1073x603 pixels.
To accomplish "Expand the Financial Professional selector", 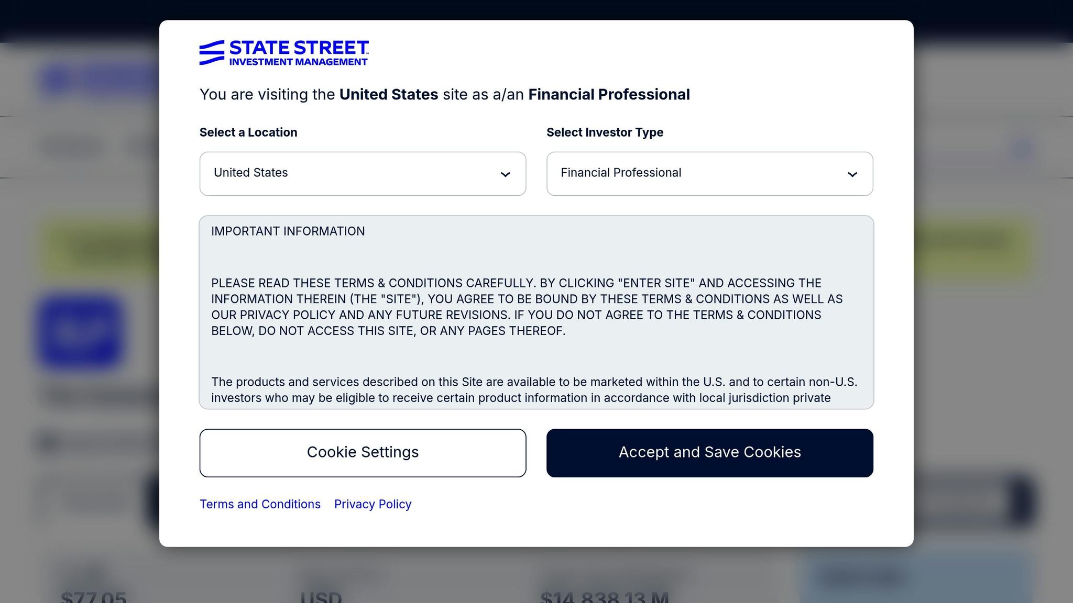I will (709, 174).
